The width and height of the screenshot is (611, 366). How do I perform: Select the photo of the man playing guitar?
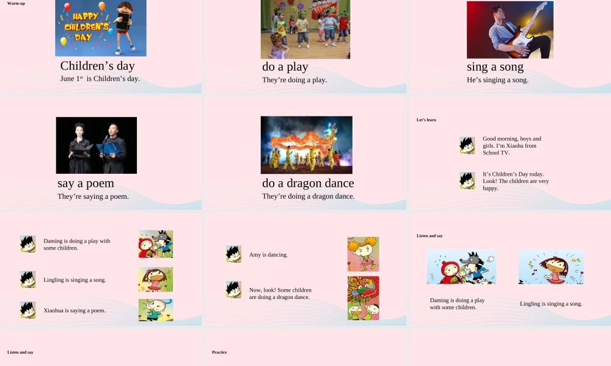(x=510, y=29)
